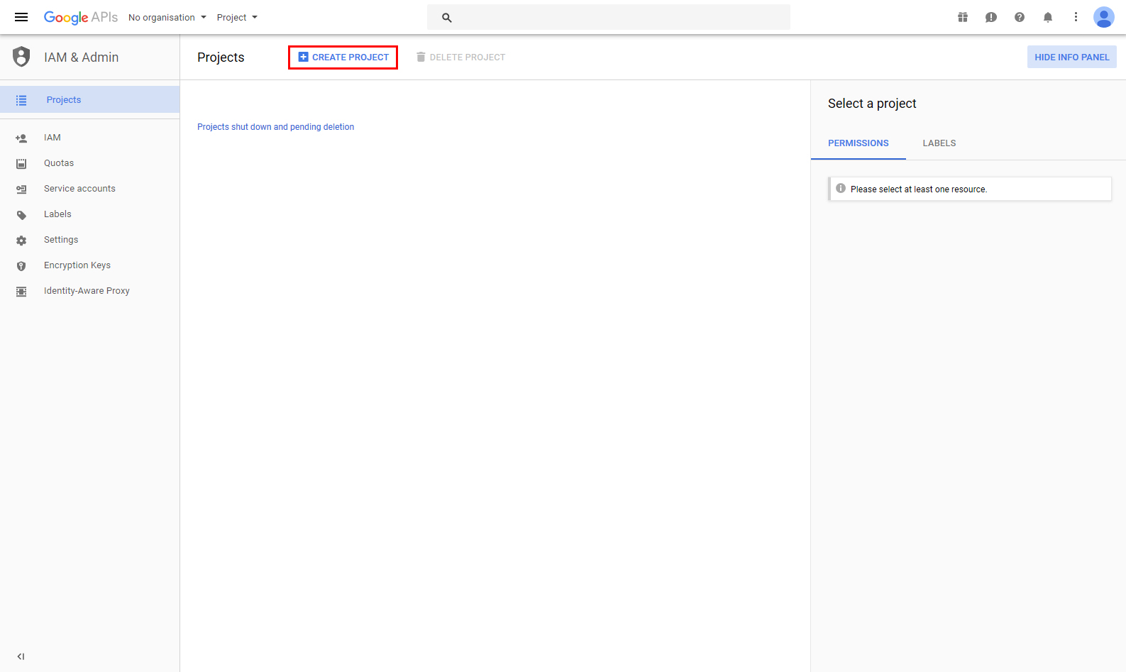Collapse the sidebar with the arrow icon

point(21,656)
